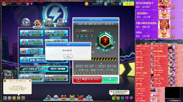183x102 pixels.
Task: Click the gold T icon bottom left
Action: point(14,98)
